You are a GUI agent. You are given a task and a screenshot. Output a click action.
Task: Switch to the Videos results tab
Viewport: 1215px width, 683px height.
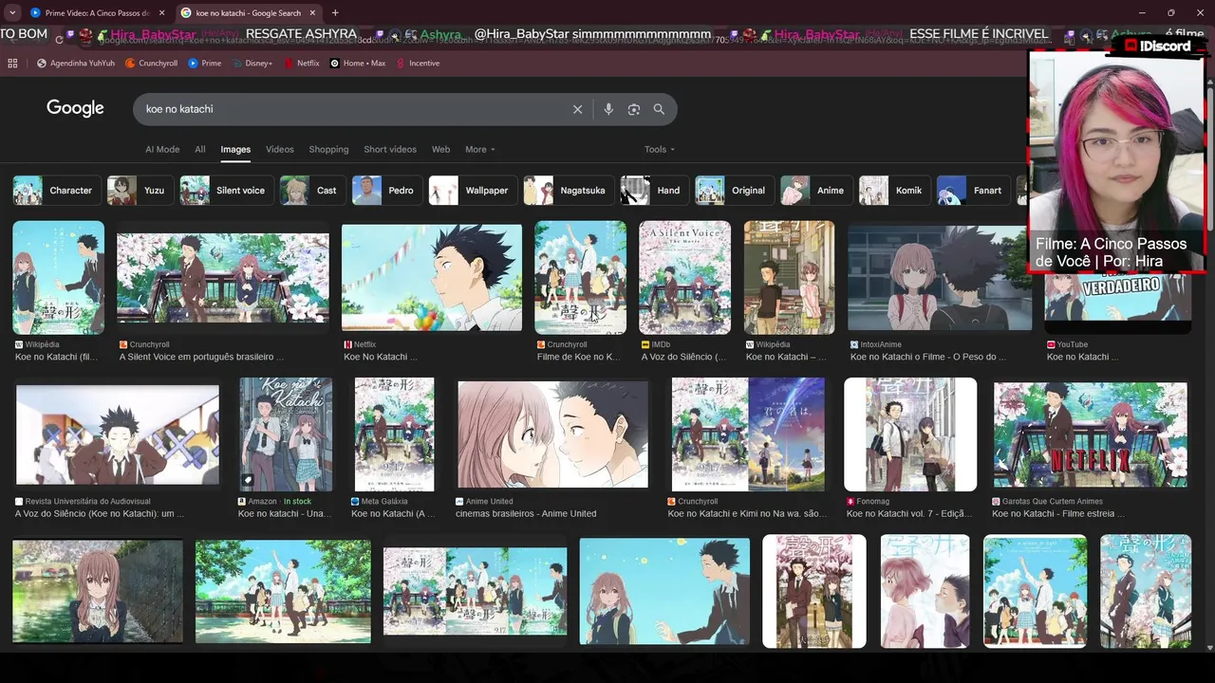[x=280, y=150]
